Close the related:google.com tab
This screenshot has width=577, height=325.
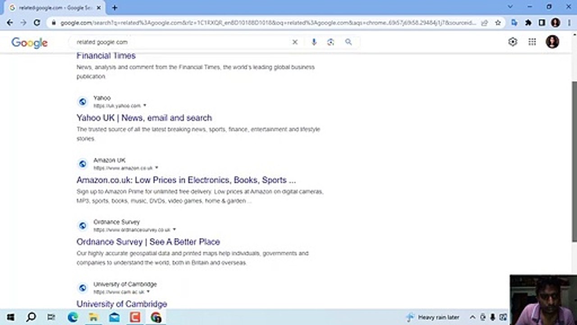tap(99, 8)
